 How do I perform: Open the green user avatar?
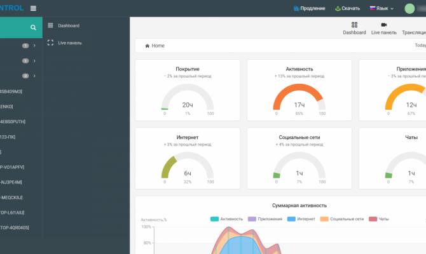409,8
